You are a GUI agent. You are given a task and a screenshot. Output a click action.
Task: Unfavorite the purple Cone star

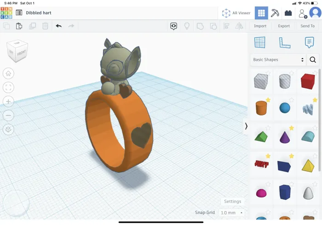(x=291, y=128)
